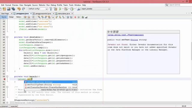The height and width of the screenshot is (108, 192).
Task: Click the Find Selection magnifier icon
Action: (x=39, y=17)
